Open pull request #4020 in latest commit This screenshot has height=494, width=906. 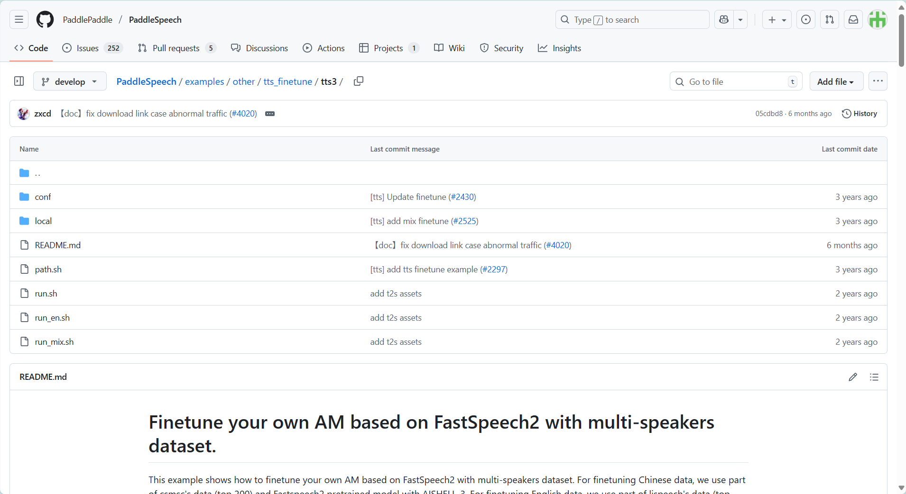243,114
